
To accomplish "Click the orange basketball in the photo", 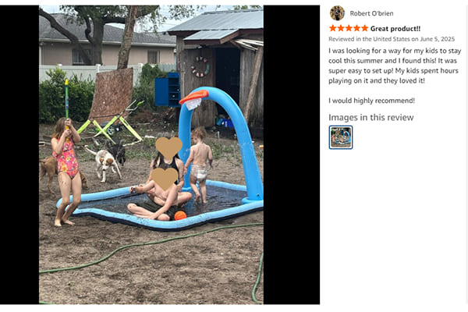I will [x=180, y=215].
